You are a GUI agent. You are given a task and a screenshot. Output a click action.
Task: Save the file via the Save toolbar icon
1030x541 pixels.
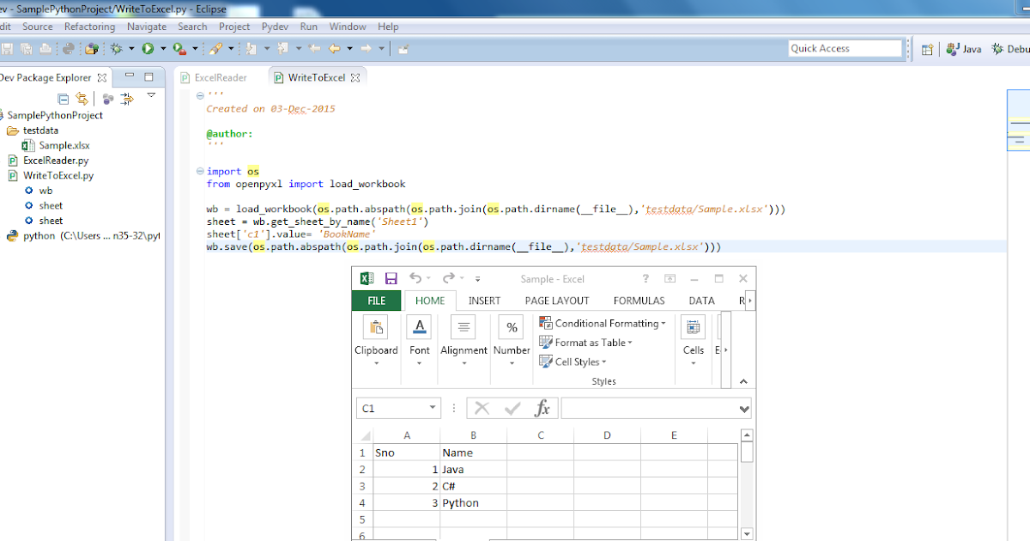(x=9, y=48)
